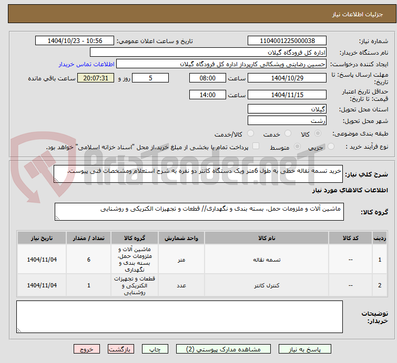The height and width of the screenshot is (363, 397).
Task: Click the کد کالا column header
Action: [350, 238]
